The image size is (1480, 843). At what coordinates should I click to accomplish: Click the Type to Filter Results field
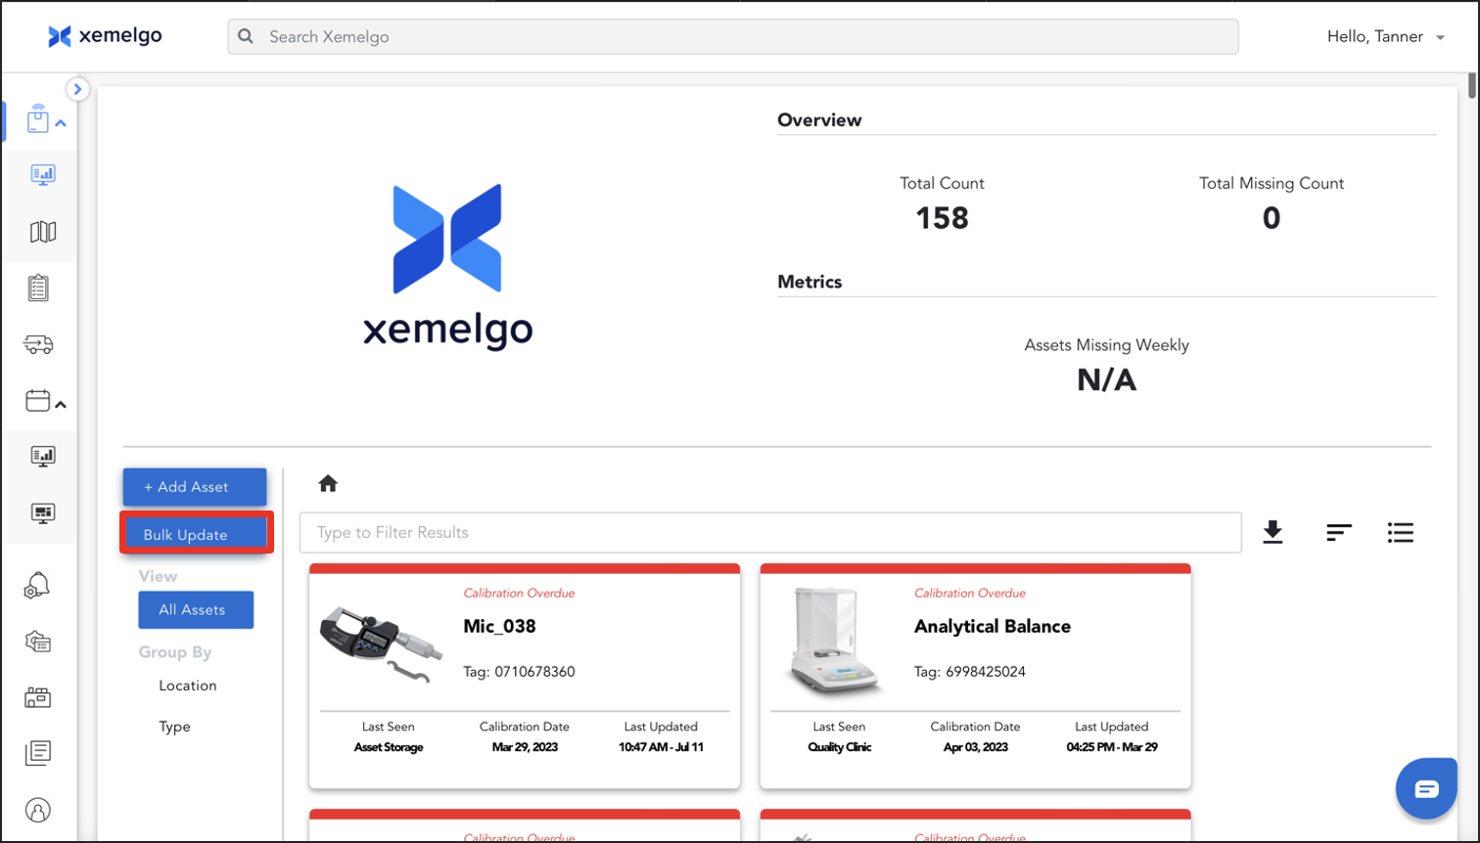(x=770, y=533)
